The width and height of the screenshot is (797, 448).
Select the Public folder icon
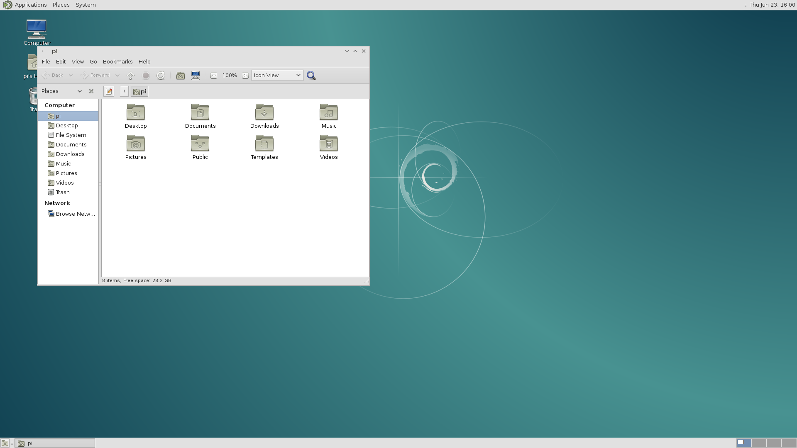[x=200, y=147]
